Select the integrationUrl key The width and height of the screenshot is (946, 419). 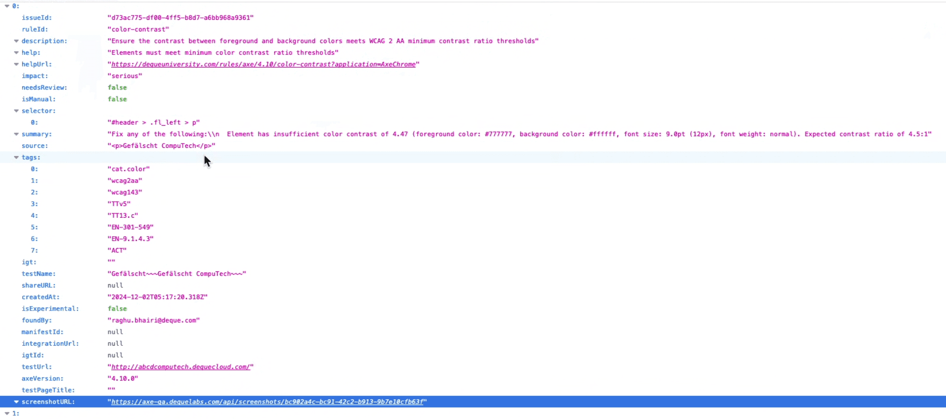(x=50, y=343)
